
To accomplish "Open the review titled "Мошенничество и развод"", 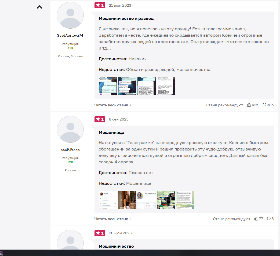I will pos(126,18).
